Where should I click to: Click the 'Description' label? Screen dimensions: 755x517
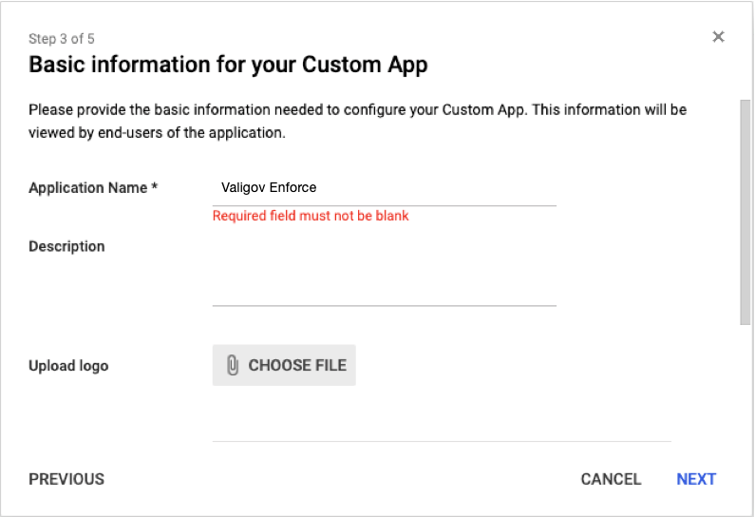coord(66,246)
